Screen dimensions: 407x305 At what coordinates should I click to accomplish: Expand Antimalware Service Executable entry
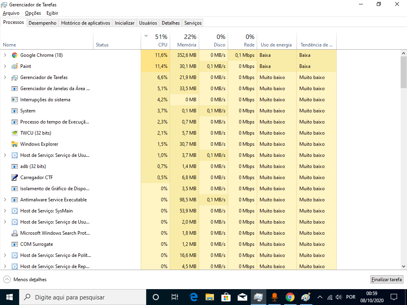[5, 200]
